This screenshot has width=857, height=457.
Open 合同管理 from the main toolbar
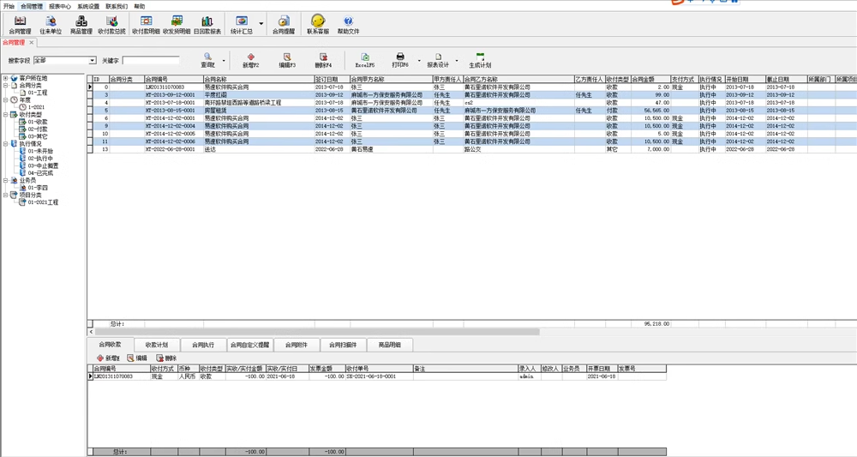[x=20, y=25]
